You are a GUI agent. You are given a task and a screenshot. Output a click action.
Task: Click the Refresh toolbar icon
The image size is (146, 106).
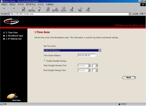point(31,9)
